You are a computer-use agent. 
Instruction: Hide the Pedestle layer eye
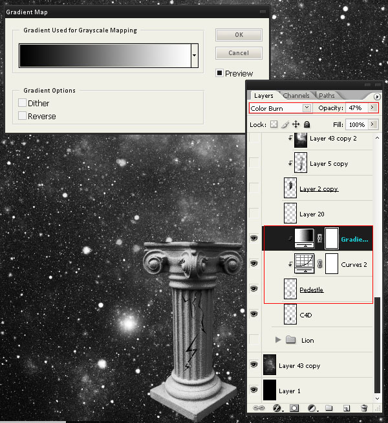pos(254,289)
